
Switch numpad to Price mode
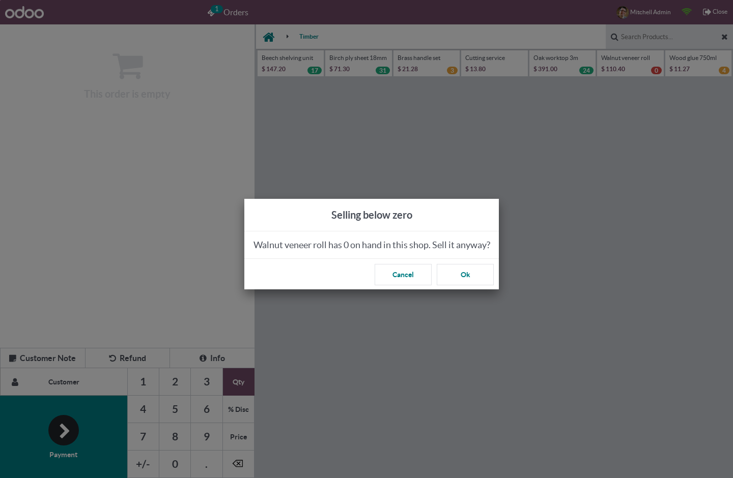click(x=239, y=437)
